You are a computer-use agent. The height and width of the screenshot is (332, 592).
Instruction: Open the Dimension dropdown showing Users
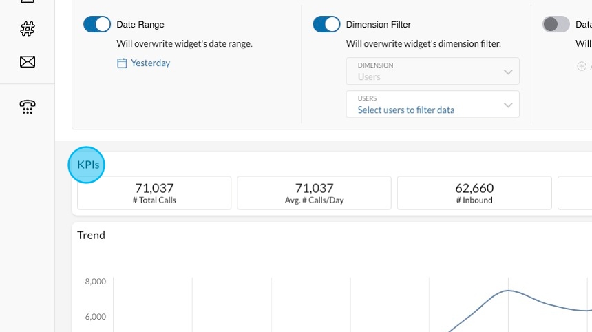coord(432,72)
